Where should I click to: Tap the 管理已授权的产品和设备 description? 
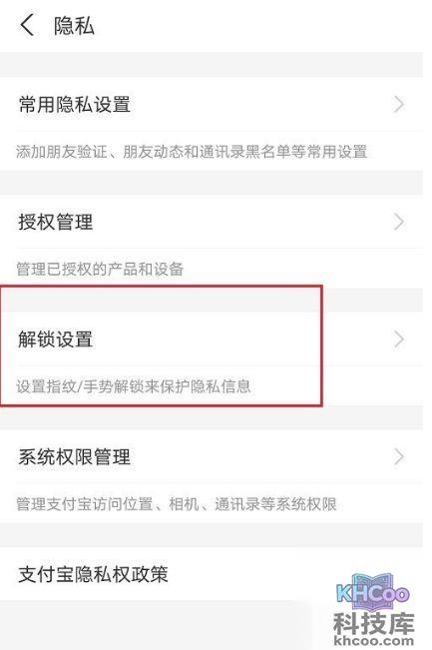pos(100,269)
